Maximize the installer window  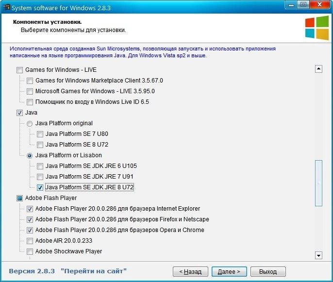tap(303, 5)
